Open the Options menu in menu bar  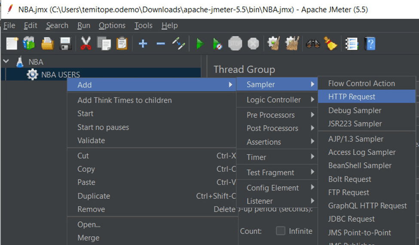tap(112, 26)
